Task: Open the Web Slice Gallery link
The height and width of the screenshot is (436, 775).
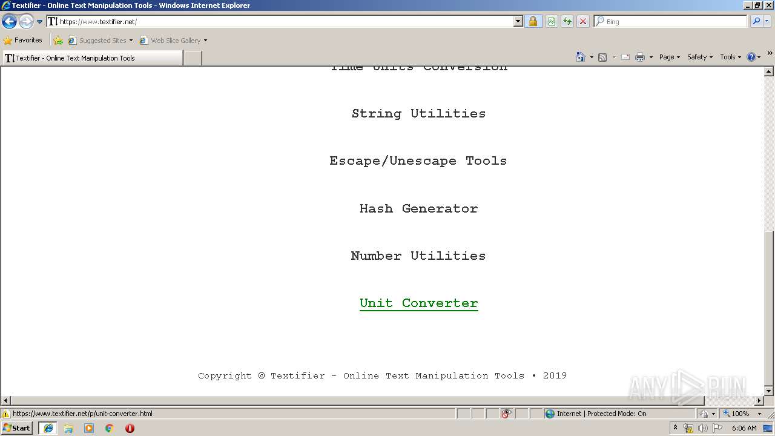Action: pyautogui.click(x=173, y=41)
